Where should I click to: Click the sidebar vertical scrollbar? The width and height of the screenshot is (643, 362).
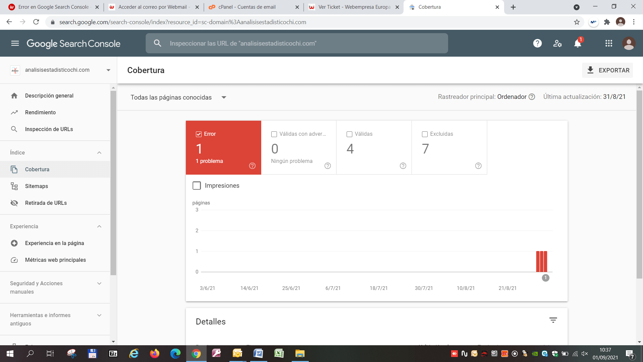(113, 183)
